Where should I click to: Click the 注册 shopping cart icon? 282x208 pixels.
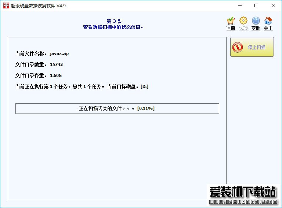pyautogui.click(x=231, y=21)
